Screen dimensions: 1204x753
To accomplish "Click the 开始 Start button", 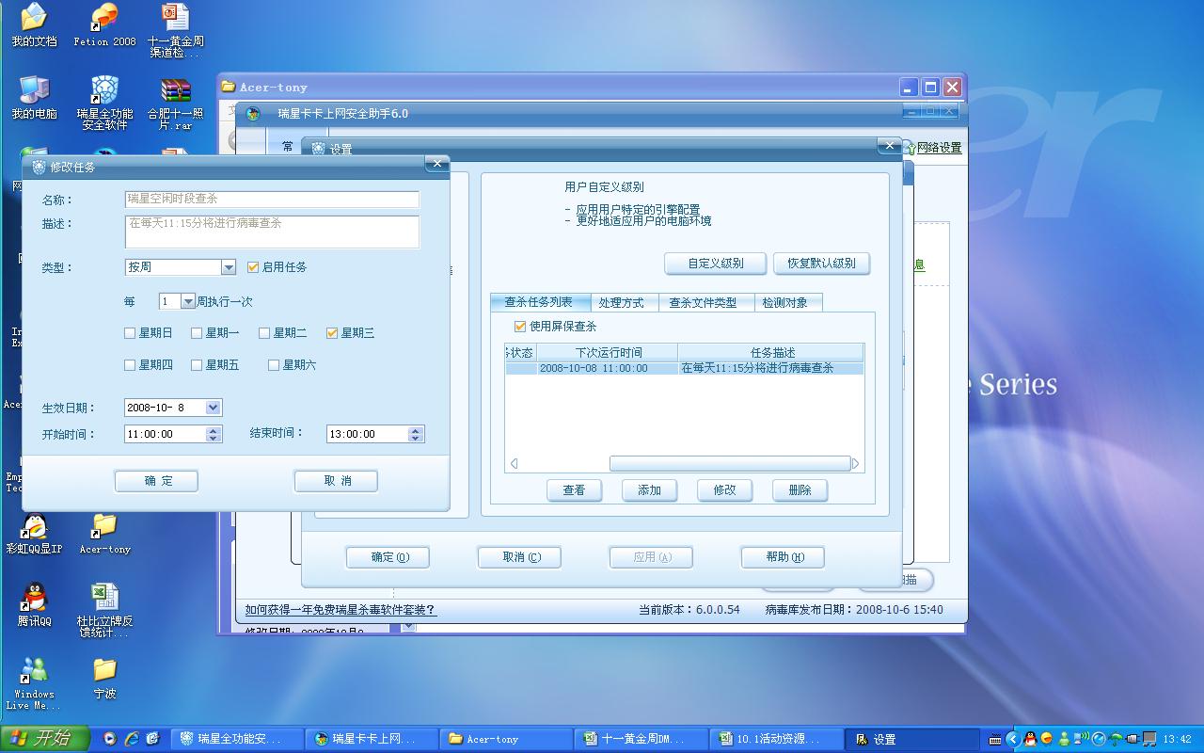I will click(x=45, y=738).
